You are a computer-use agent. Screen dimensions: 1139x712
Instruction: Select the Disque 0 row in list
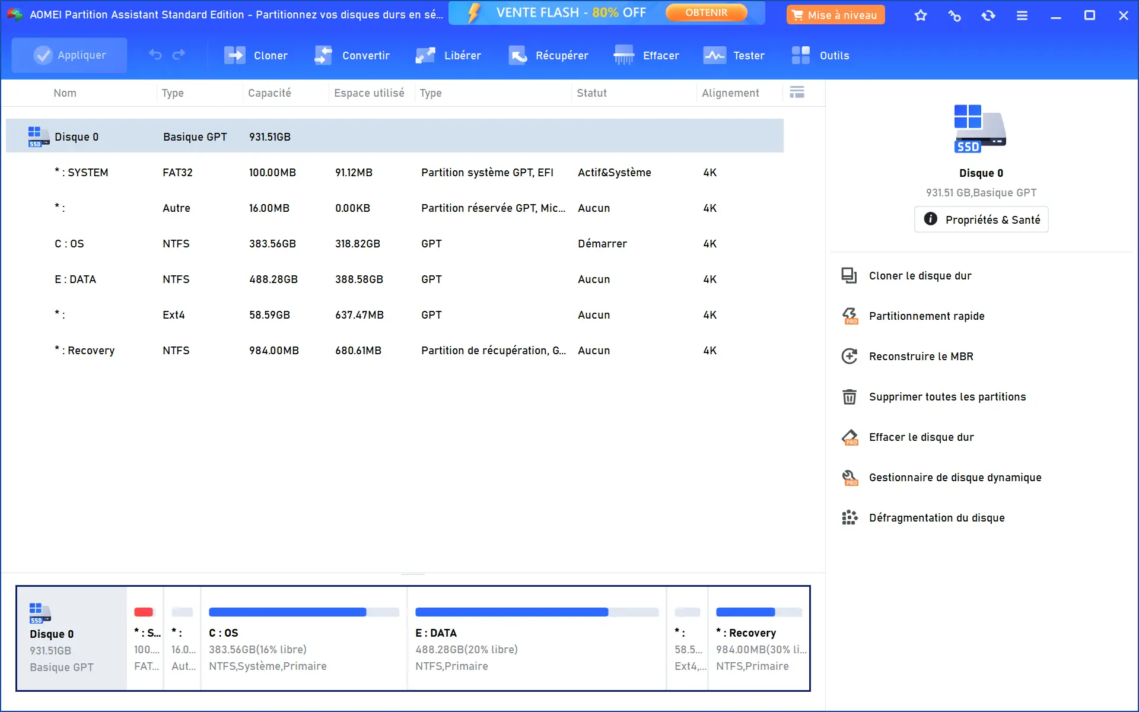point(394,136)
